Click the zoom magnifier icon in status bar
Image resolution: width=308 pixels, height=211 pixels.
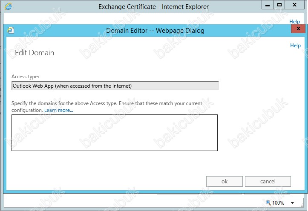pyautogui.click(x=268, y=202)
